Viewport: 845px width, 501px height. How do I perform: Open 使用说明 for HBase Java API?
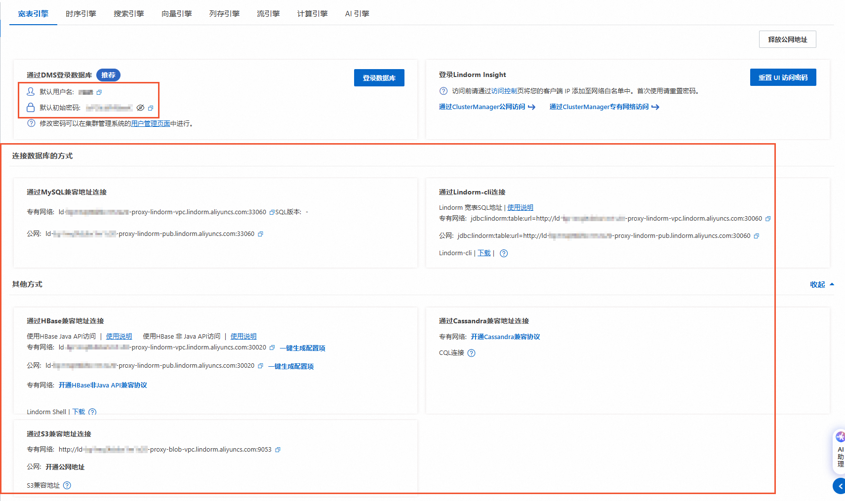pos(119,337)
